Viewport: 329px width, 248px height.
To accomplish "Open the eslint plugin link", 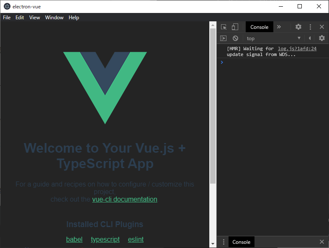I will (x=136, y=239).
